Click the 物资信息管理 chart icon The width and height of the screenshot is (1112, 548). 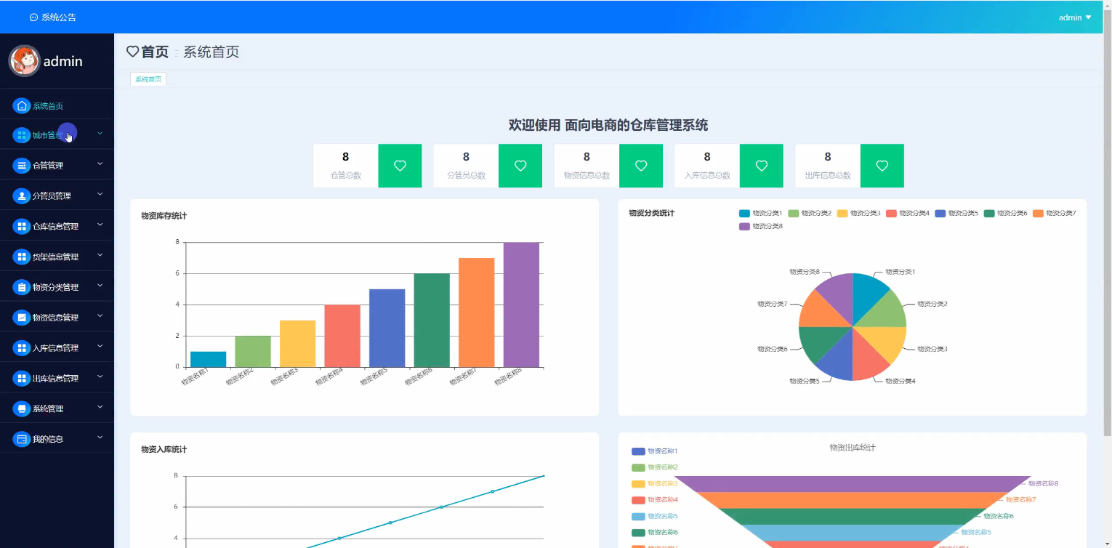[22, 318]
